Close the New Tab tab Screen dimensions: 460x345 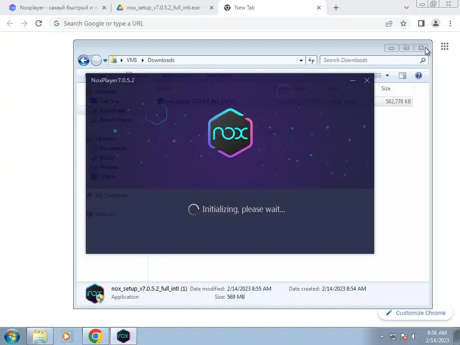[x=319, y=8]
